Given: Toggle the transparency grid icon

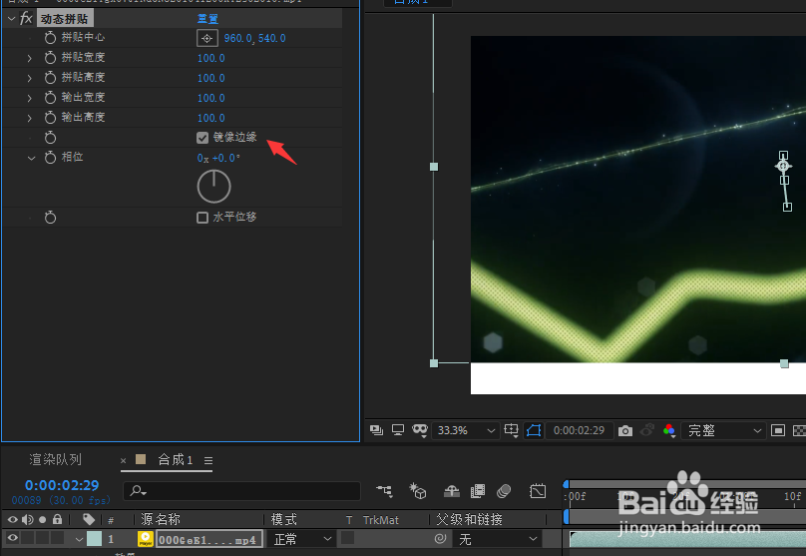Looking at the screenshot, I should pos(799,430).
